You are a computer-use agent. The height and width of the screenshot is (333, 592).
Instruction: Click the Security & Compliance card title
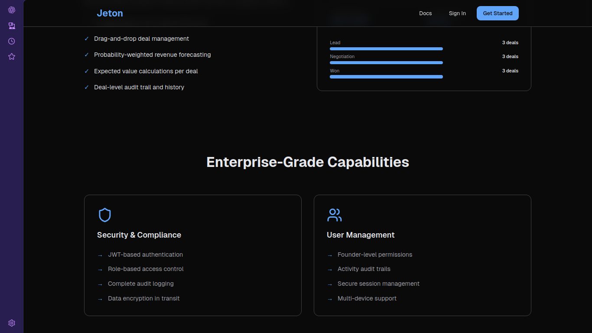pyautogui.click(x=139, y=235)
